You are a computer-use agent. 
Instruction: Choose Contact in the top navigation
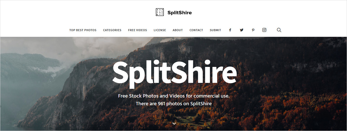pyautogui.click(x=196, y=30)
